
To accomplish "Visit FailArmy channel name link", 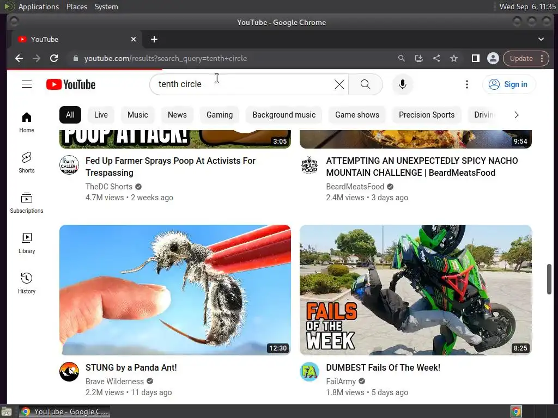I will pyautogui.click(x=341, y=382).
